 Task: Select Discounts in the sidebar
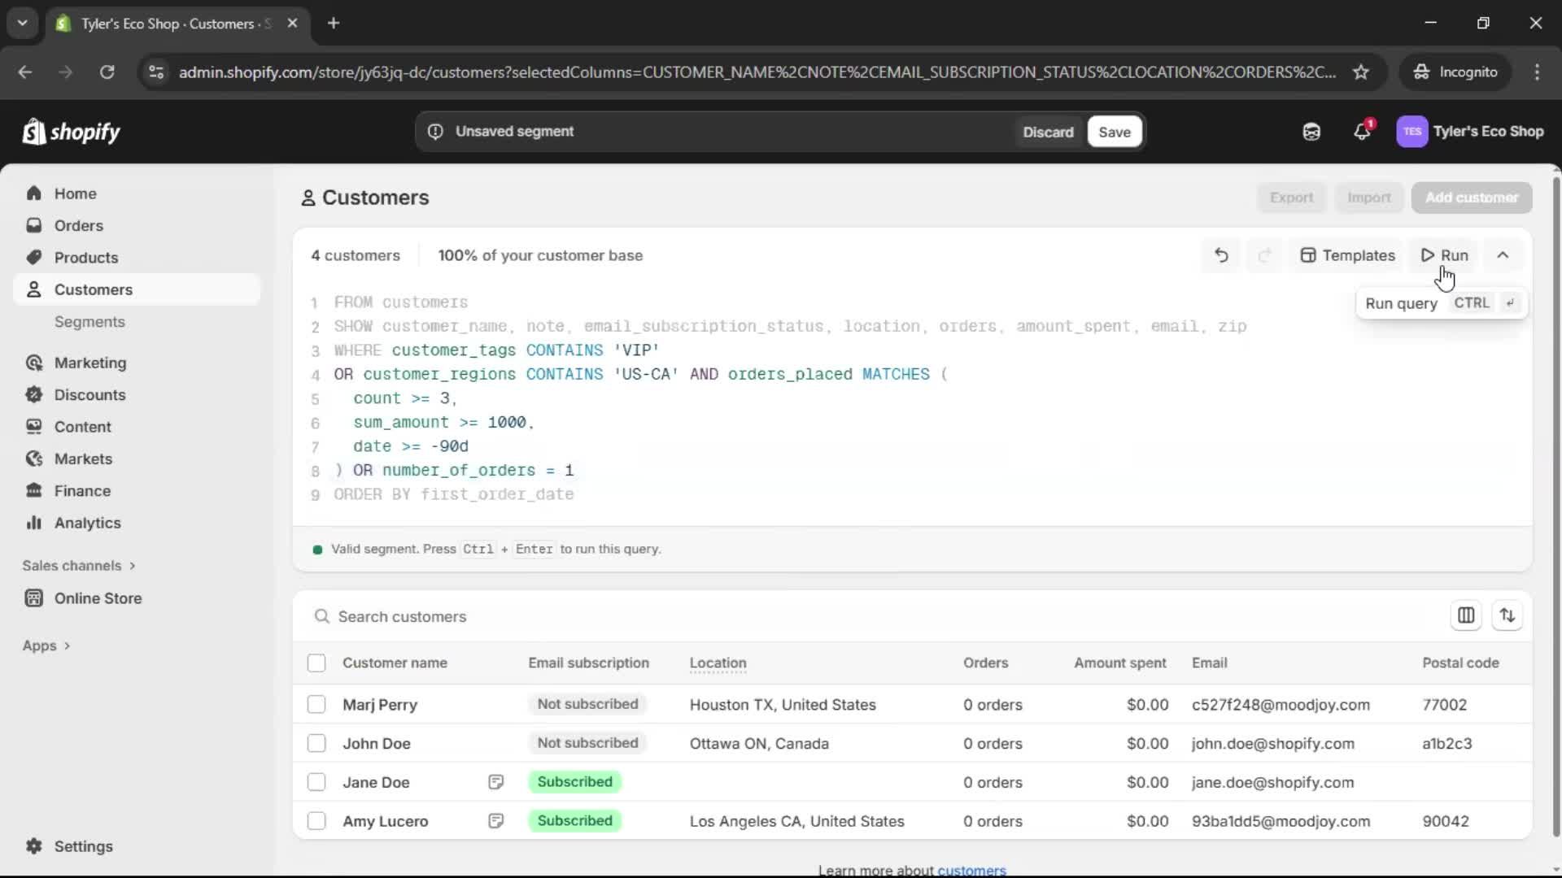point(89,395)
